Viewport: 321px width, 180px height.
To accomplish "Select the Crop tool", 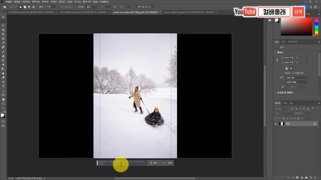I will (3, 34).
